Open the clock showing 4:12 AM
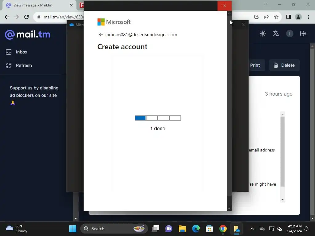 click(294, 229)
